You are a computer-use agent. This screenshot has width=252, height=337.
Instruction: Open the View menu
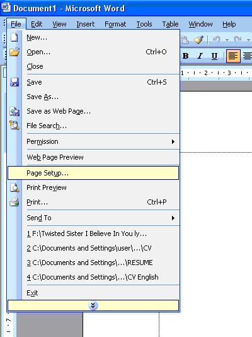coord(59,24)
